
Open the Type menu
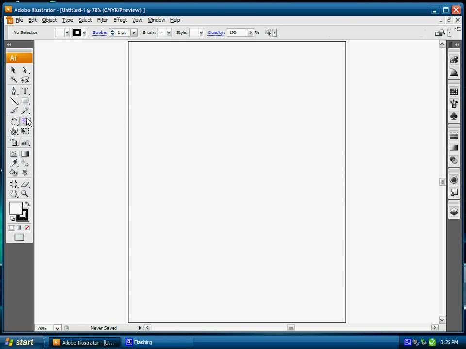pos(67,20)
